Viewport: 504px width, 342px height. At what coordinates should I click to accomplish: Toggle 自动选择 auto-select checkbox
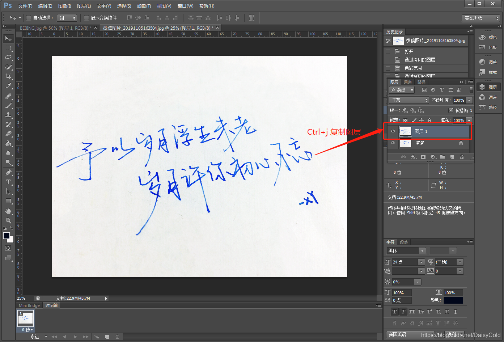click(x=29, y=18)
